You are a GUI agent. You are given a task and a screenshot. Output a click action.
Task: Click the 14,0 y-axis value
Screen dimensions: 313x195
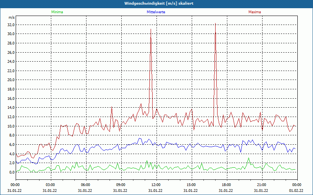(x=11, y=108)
